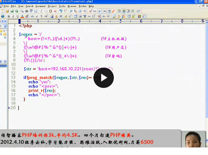Click the Open file folder icon
Screen dimensions: 208x155
7,11
